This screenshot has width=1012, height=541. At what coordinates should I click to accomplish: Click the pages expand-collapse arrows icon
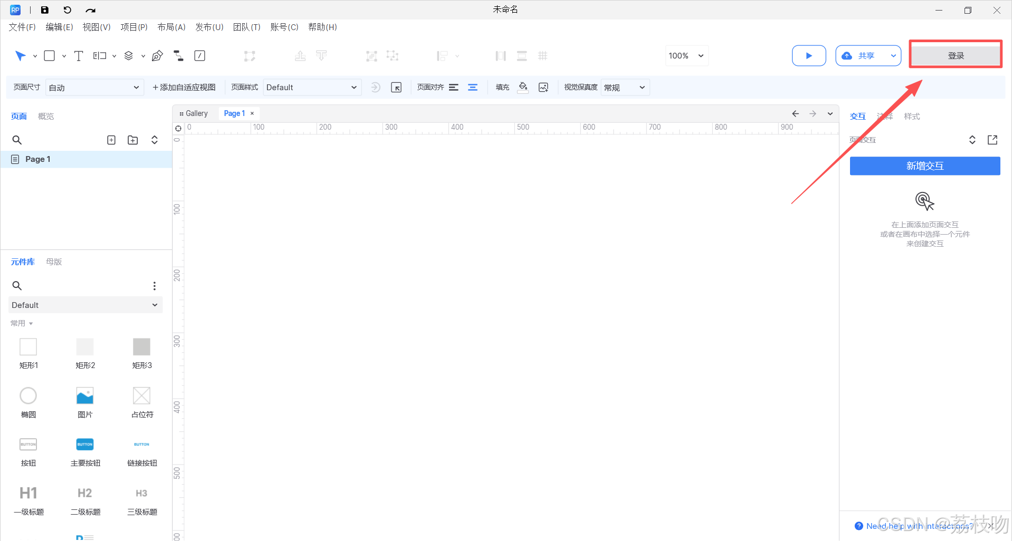pos(155,140)
